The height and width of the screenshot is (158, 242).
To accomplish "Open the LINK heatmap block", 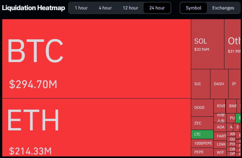I will [221, 144].
